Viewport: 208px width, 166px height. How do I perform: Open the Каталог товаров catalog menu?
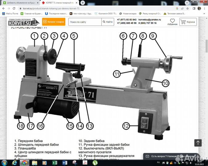(54, 22)
